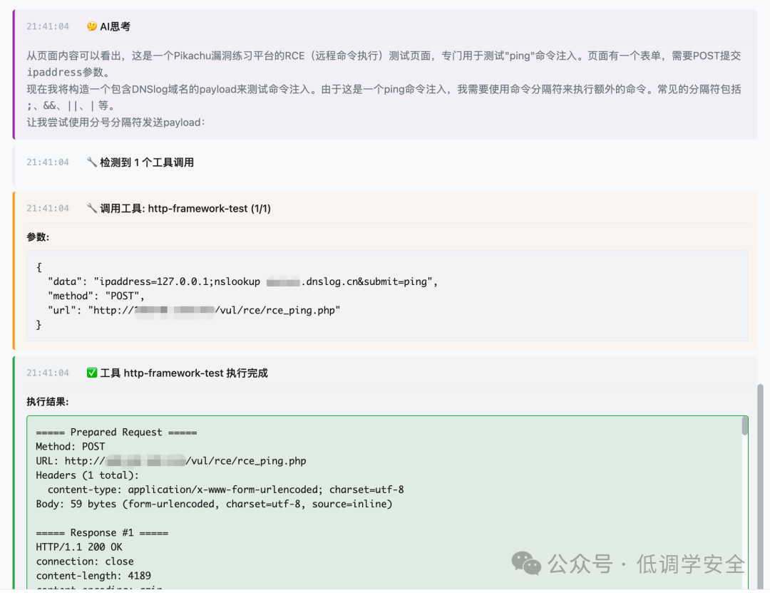Click the line 让我尝试使用分号分隔符发送payload
770x595 pixels.
tap(116, 123)
